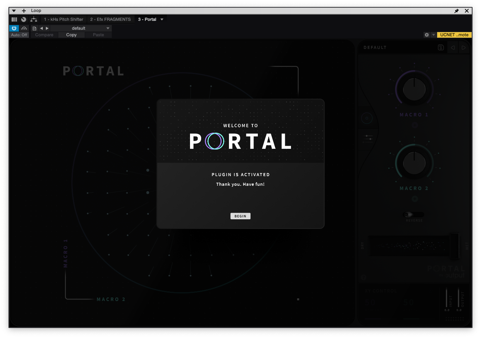Click the plus button under Macro 2
This screenshot has width=481, height=338.
[414, 199]
